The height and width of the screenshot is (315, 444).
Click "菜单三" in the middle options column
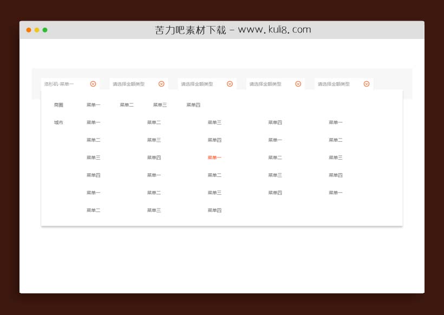[214, 122]
